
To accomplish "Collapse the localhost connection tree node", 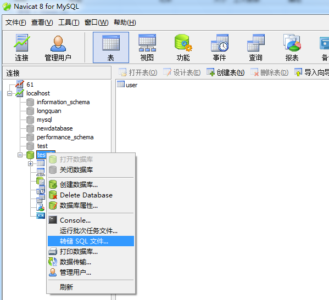I will click(x=9, y=93).
